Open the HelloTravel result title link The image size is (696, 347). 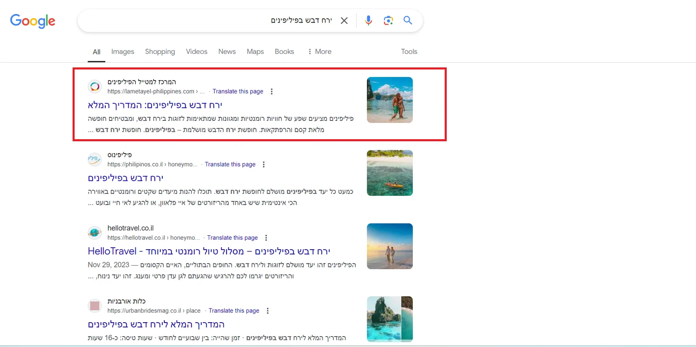click(209, 251)
